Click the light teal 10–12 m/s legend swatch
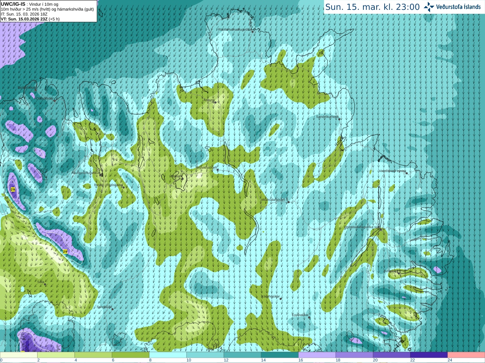The height and width of the screenshot is (363, 485). [205, 355]
